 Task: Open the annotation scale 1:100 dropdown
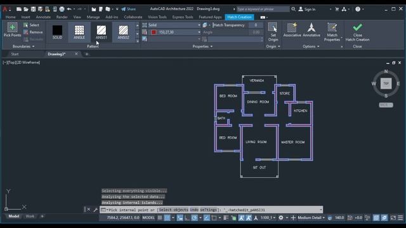pyautogui.click(x=268, y=218)
